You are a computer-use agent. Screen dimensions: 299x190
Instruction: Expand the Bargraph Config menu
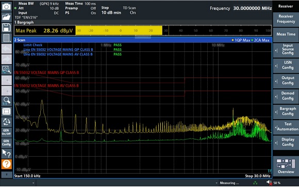click(x=286, y=112)
